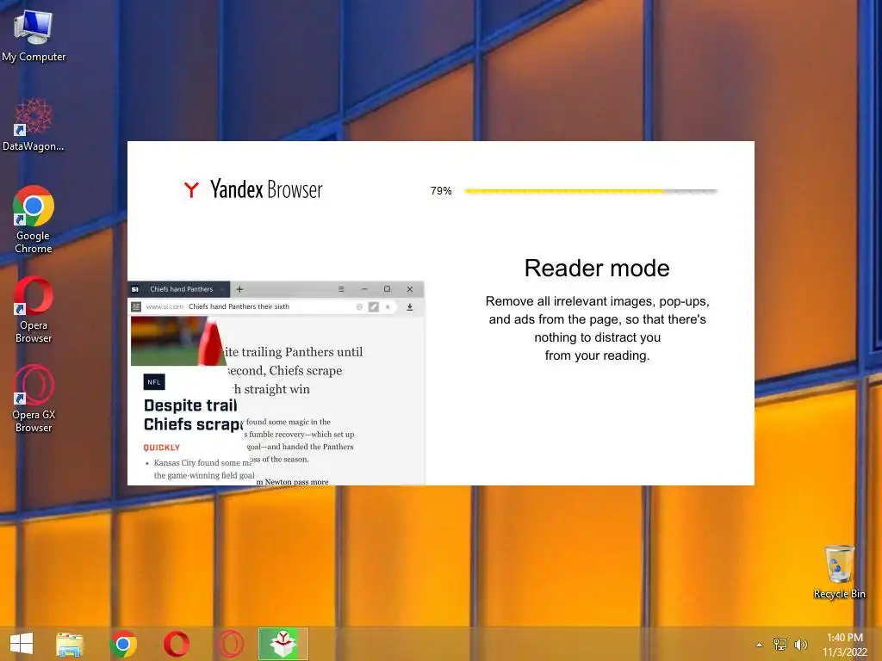Open Opera GX from the taskbar
The image size is (882, 661).
pyautogui.click(x=229, y=644)
